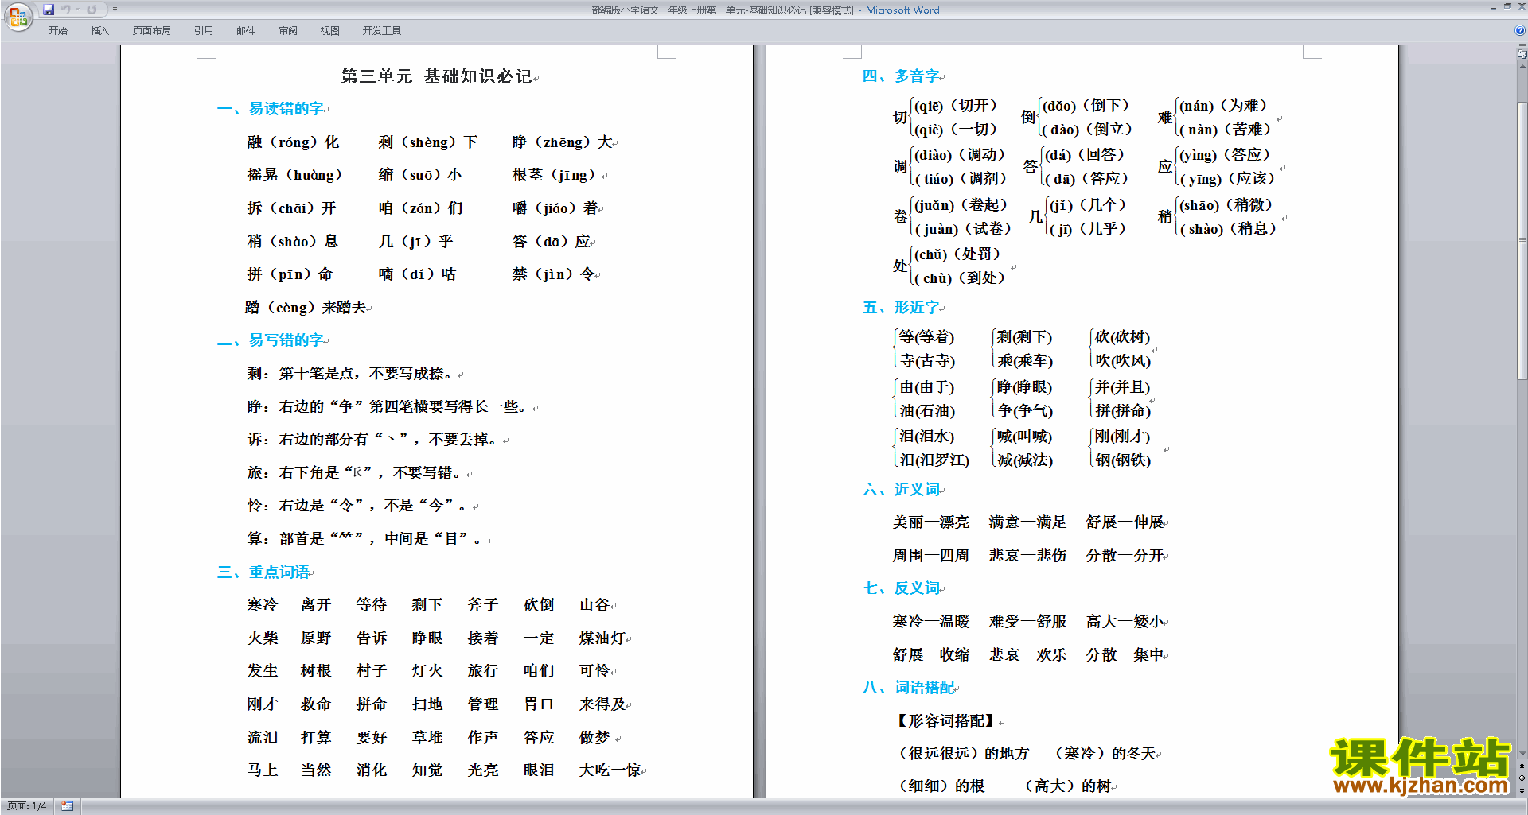Image resolution: width=1528 pixels, height=815 pixels.
Task: Click the pair 舒展—收缩
Action: 931,655
